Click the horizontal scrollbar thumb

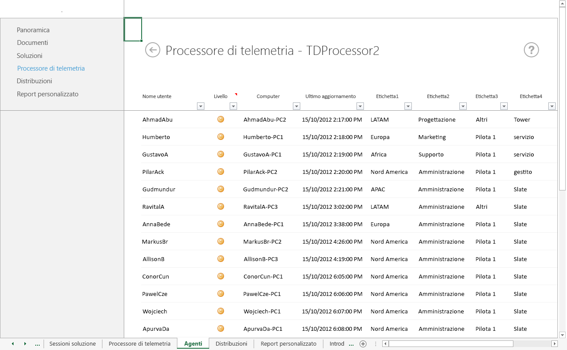pos(451,344)
